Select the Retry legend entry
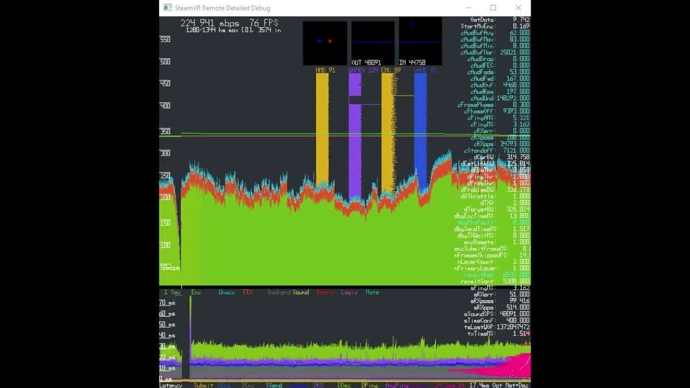 click(x=325, y=293)
